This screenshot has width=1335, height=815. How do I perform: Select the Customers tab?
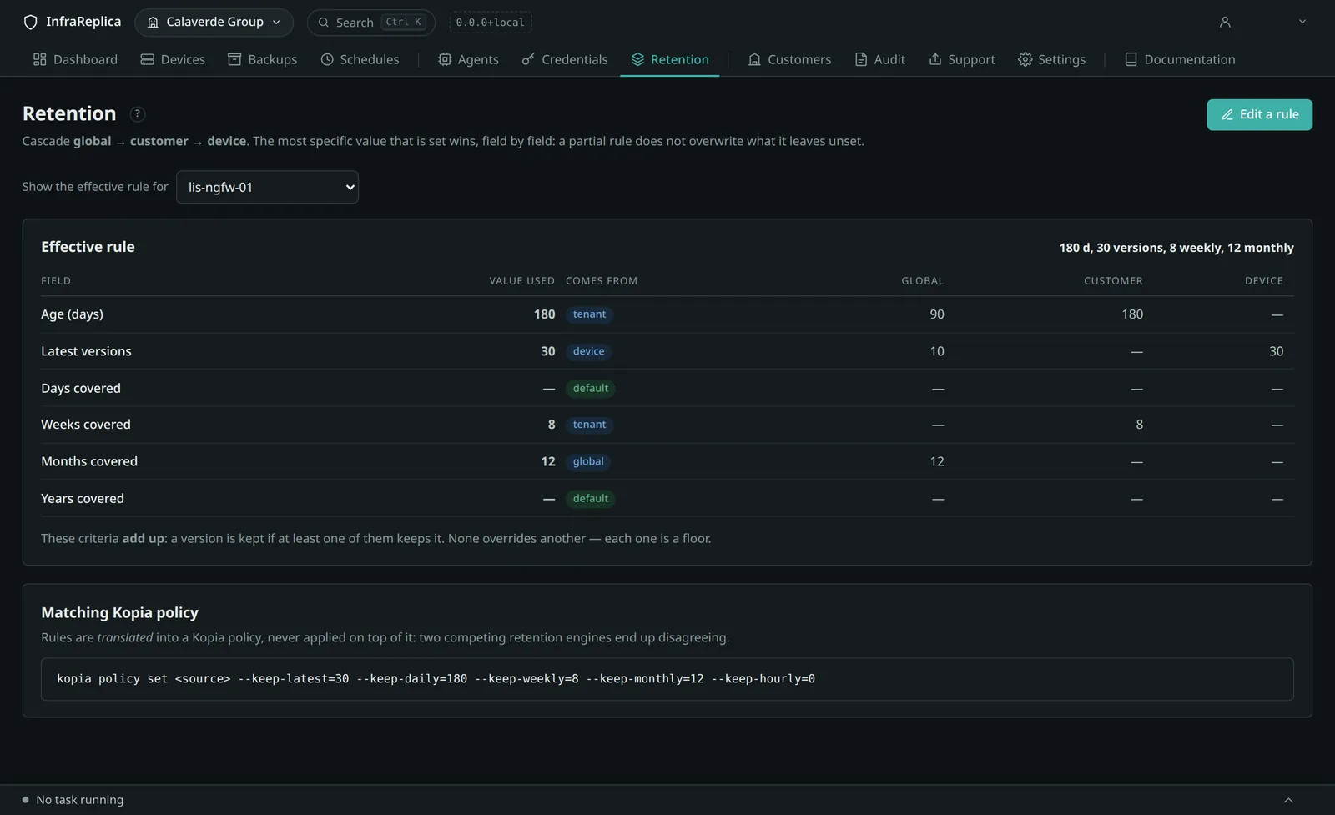789,59
